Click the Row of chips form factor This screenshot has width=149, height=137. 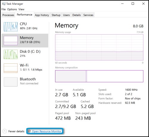(133, 98)
